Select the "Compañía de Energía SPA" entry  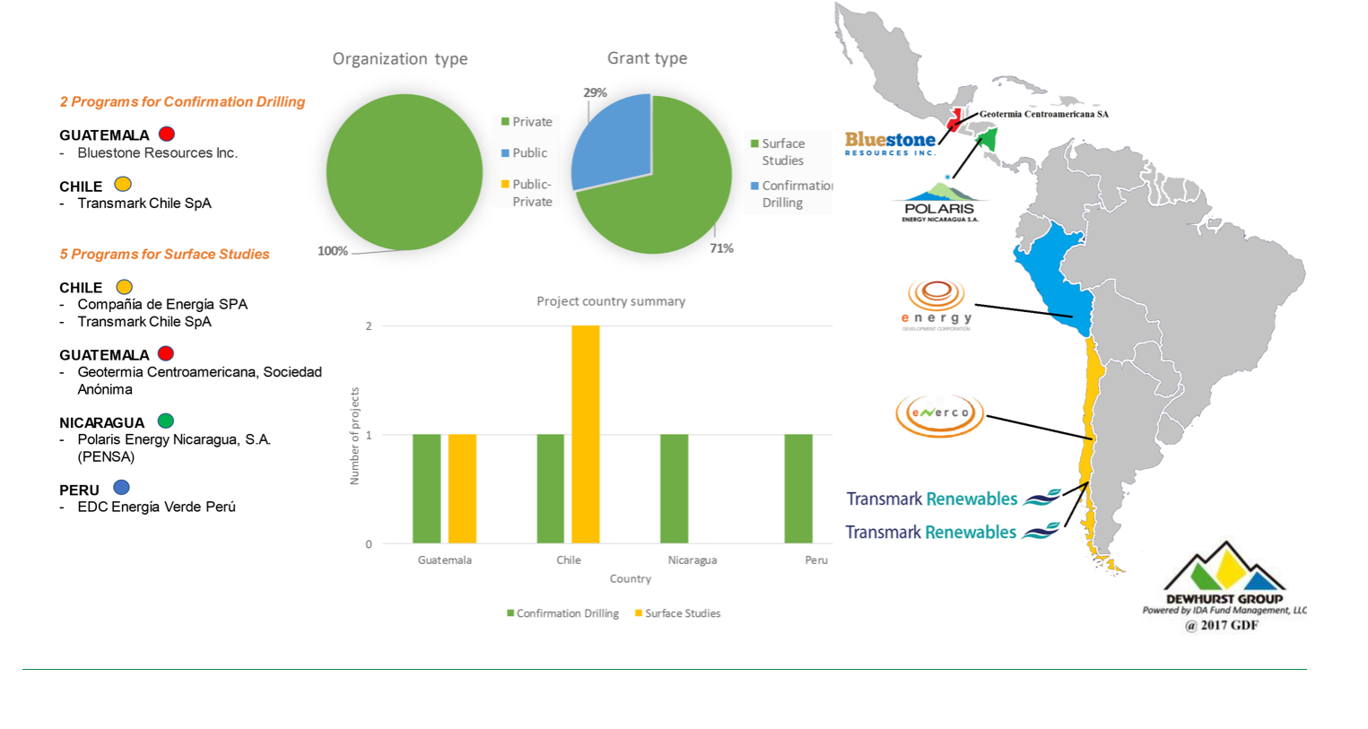[162, 305]
